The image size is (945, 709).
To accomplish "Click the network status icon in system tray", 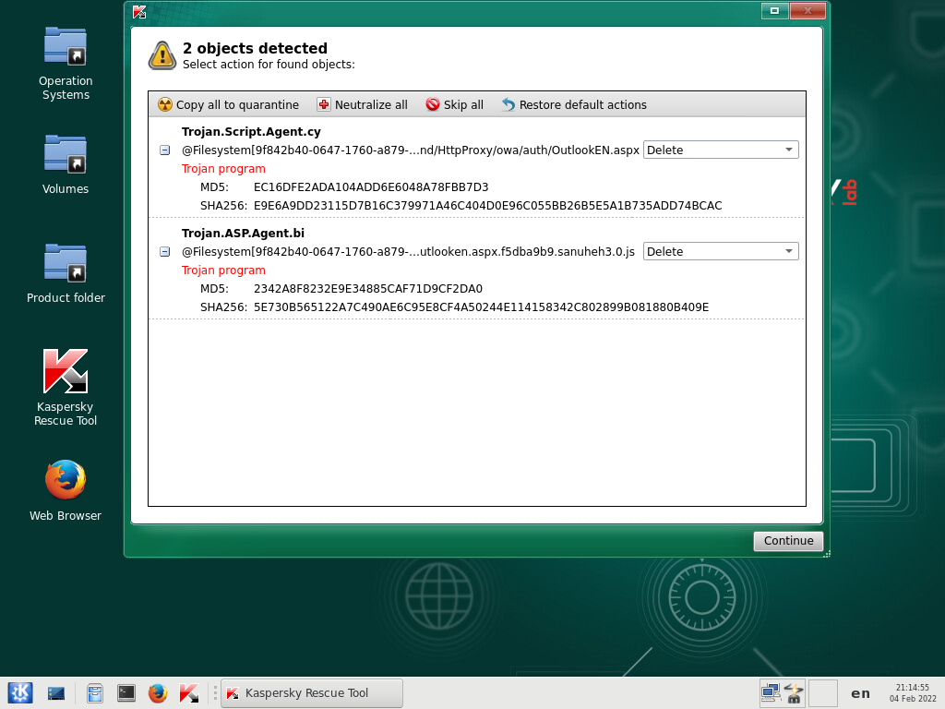I will tap(769, 692).
